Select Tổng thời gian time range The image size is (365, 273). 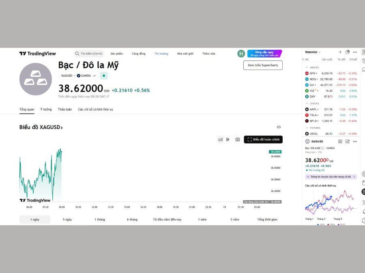coord(267,219)
